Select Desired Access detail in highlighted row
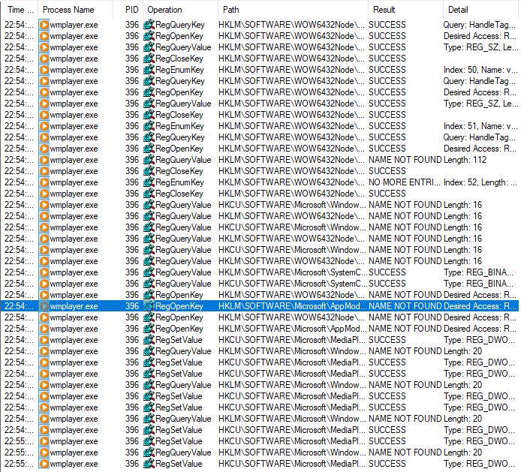This screenshot has height=472, width=521. pyautogui.click(x=480, y=306)
